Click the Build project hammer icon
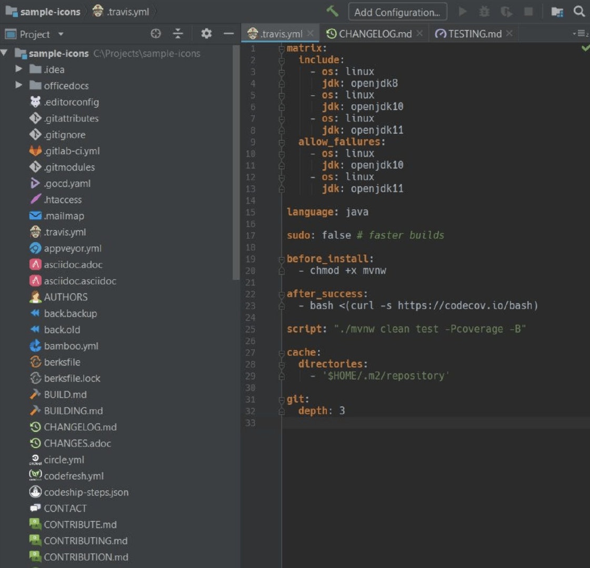The width and height of the screenshot is (590, 568). [x=332, y=11]
